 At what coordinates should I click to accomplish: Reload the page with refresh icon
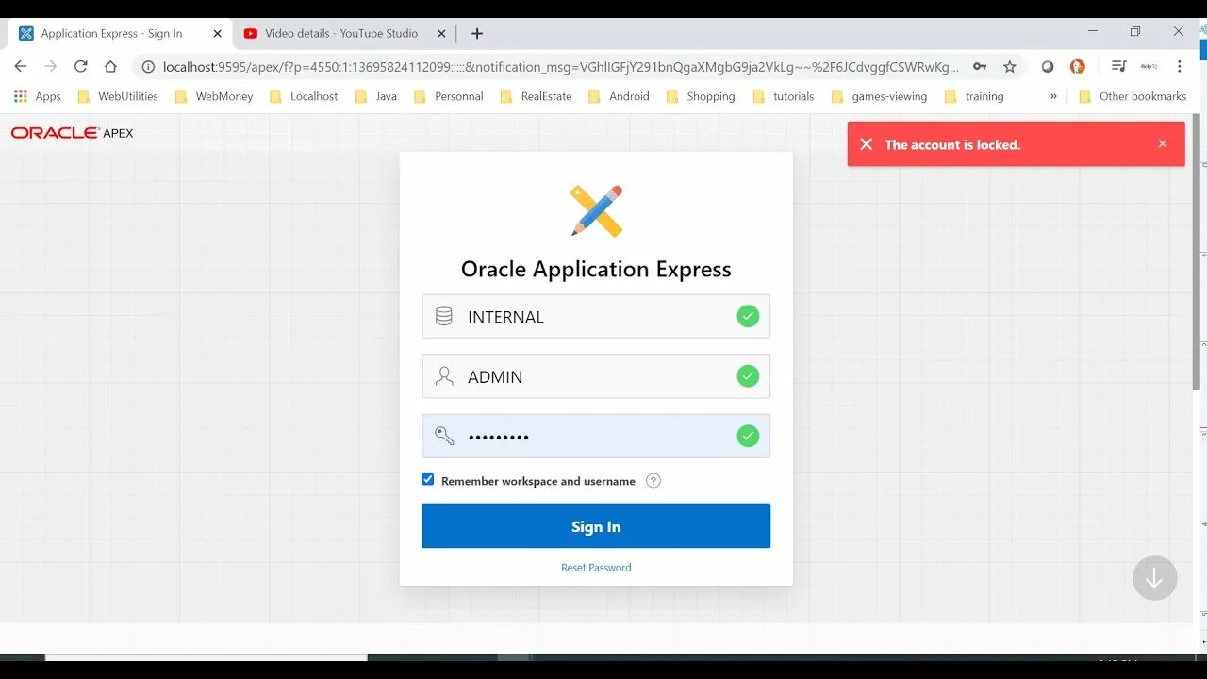coord(81,66)
